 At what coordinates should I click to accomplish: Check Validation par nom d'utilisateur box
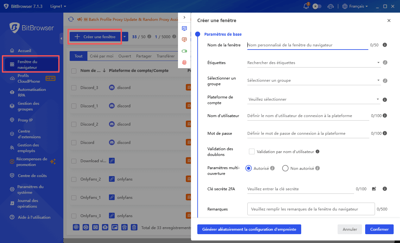tap(252, 151)
